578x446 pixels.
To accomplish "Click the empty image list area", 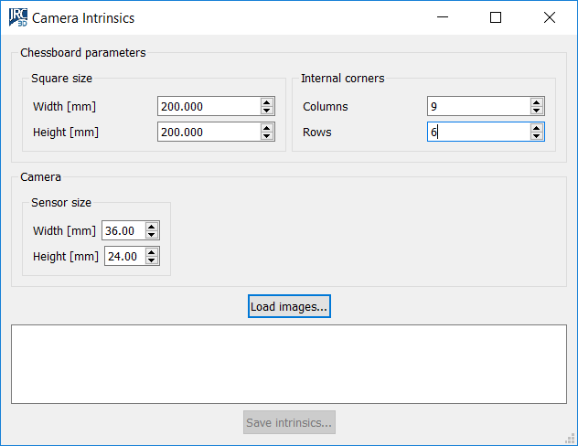I will click(288, 364).
